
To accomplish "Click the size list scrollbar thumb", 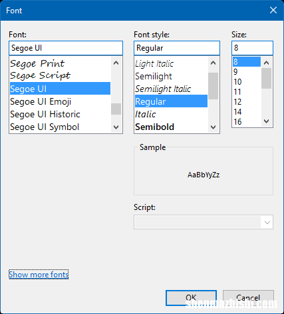I will pos(266,78).
